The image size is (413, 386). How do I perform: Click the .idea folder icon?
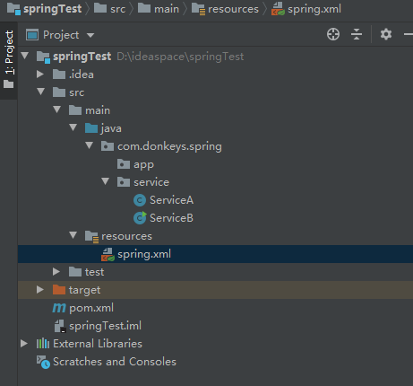click(59, 75)
